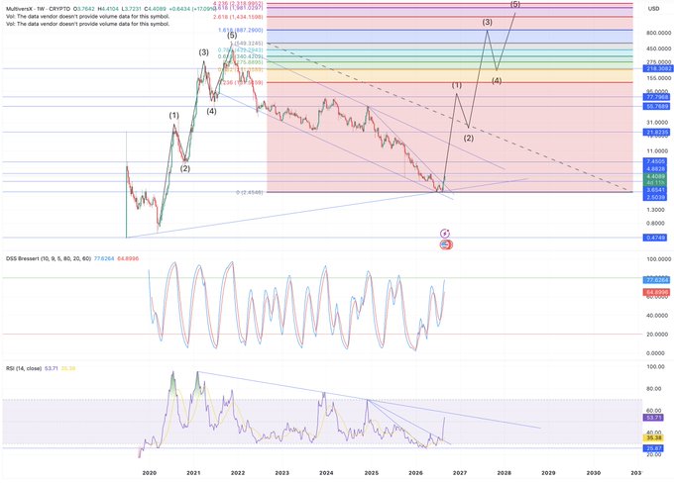
Task: Click the 1.618 (887.2900) Fibonacci level label
Action: click(240, 30)
